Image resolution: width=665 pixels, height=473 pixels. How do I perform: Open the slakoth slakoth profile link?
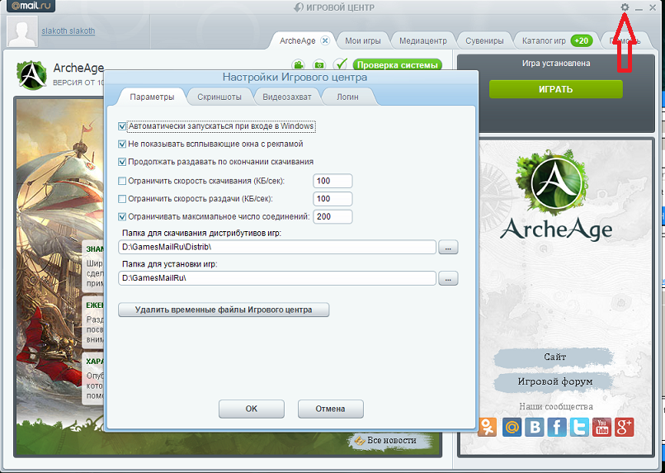tap(68, 31)
